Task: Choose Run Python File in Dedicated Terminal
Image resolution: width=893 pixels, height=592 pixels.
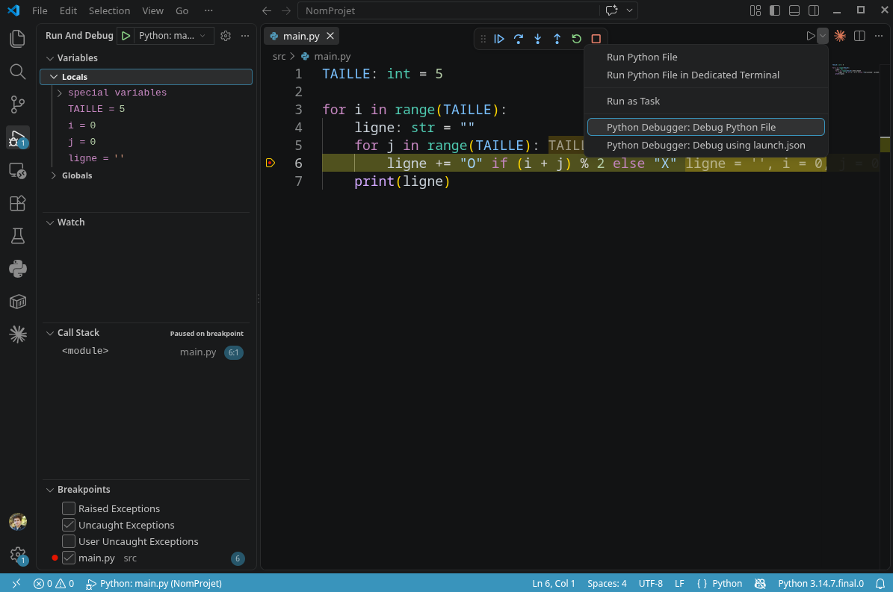Action: coord(693,75)
